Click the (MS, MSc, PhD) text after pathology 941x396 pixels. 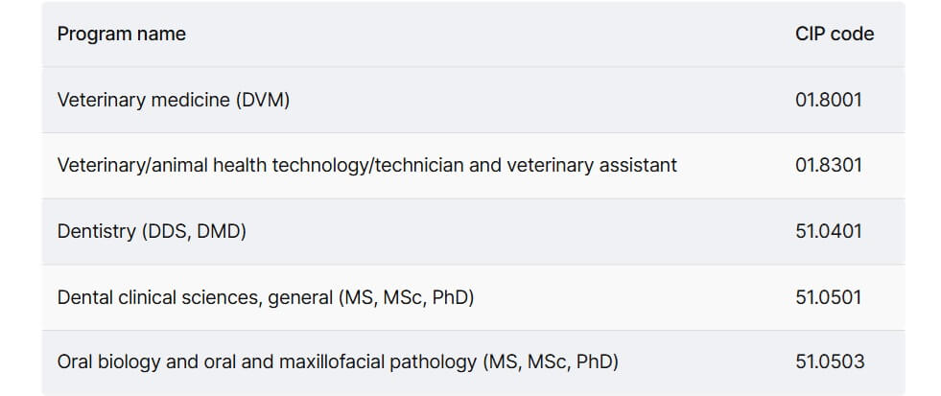pyautogui.click(x=551, y=361)
